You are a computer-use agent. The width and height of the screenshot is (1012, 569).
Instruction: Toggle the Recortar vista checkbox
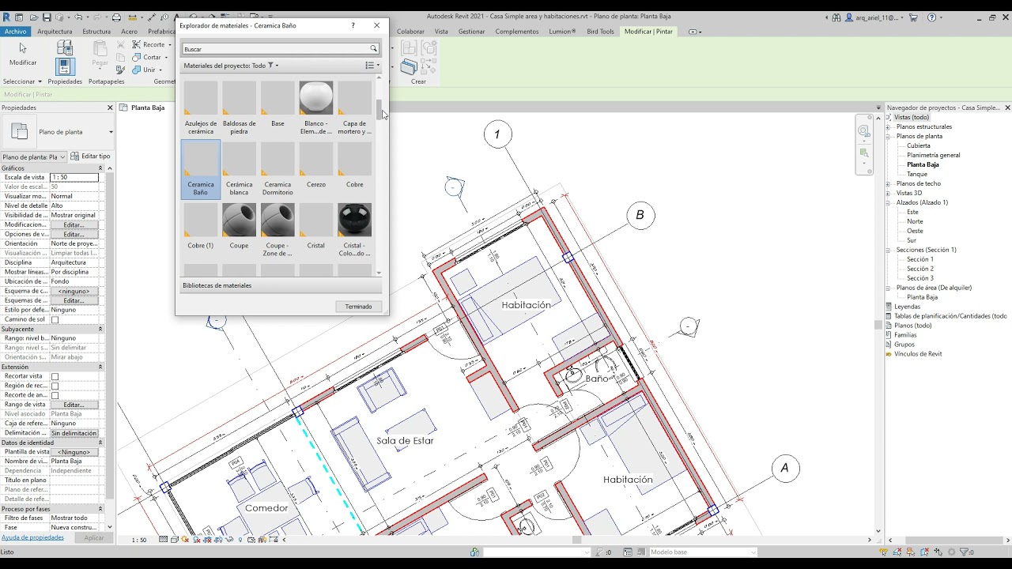55,377
